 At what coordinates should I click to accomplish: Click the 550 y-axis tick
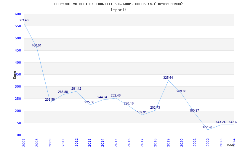(x=18, y=26)
